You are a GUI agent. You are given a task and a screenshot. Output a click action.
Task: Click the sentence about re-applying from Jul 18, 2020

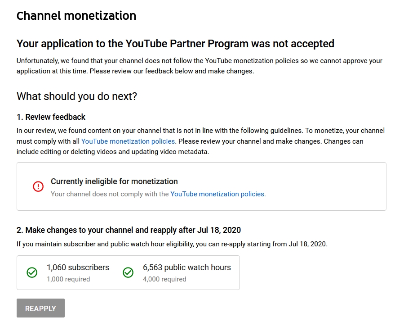point(172,244)
